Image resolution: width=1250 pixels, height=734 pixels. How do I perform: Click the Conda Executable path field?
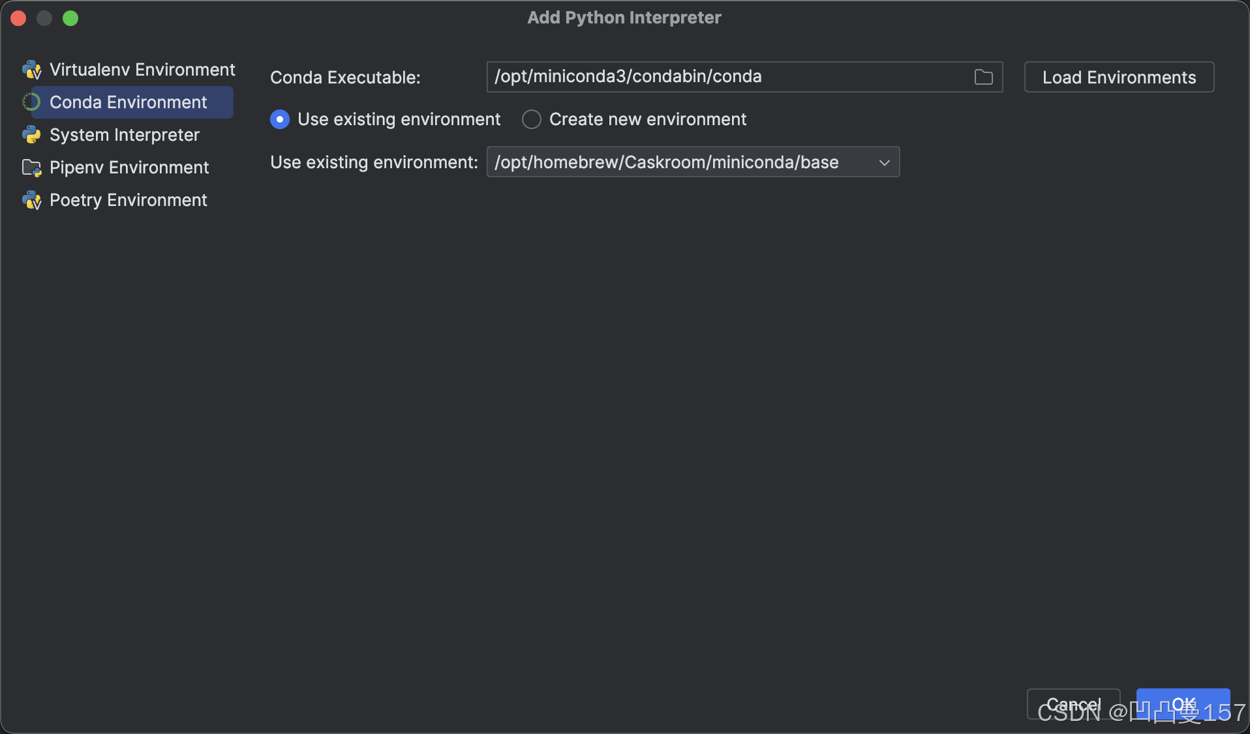(x=718, y=76)
